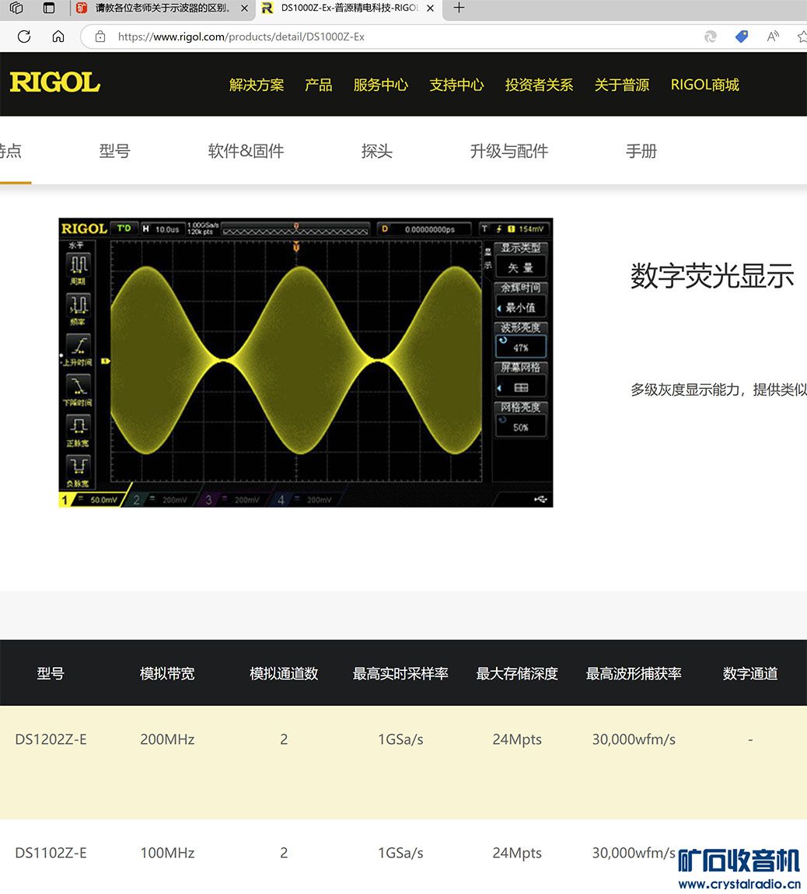Screen dimensions: 807x894
Task: Click the 1GSa/s cell in the DS1102Z-E row
Action: [x=400, y=853]
